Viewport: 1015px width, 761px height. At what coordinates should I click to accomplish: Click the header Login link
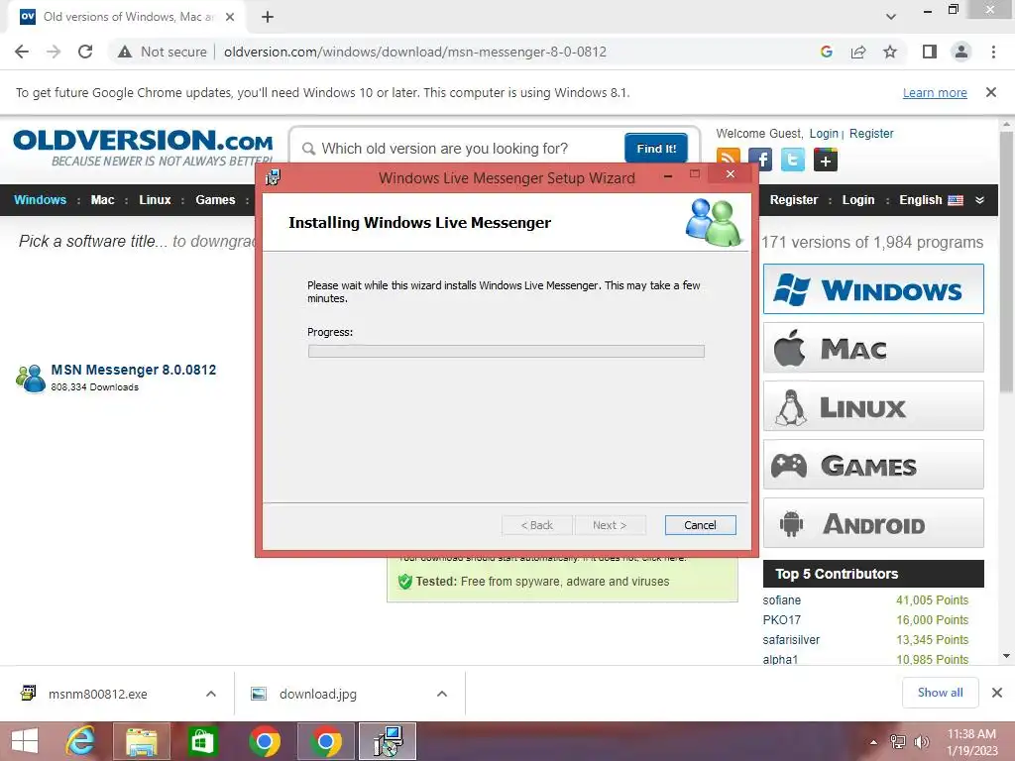(x=824, y=134)
